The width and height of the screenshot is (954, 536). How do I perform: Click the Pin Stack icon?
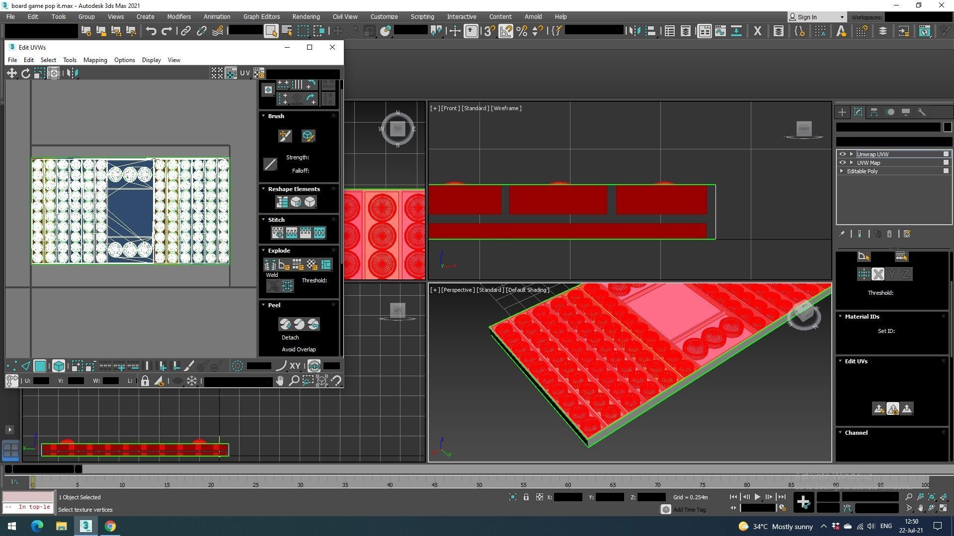(842, 234)
